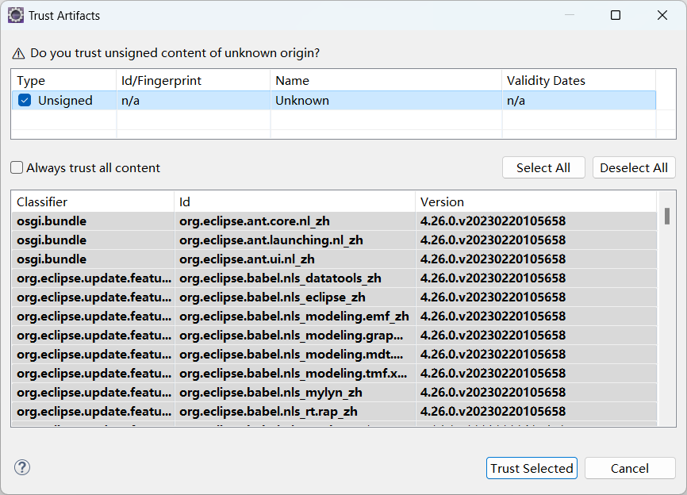Image resolution: width=687 pixels, height=495 pixels.
Task: Maximize the Trust Artifacts dialog
Action: pos(616,15)
